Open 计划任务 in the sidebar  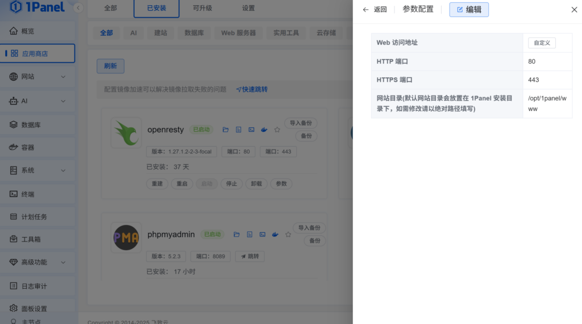pyautogui.click(x=38, y=217)
